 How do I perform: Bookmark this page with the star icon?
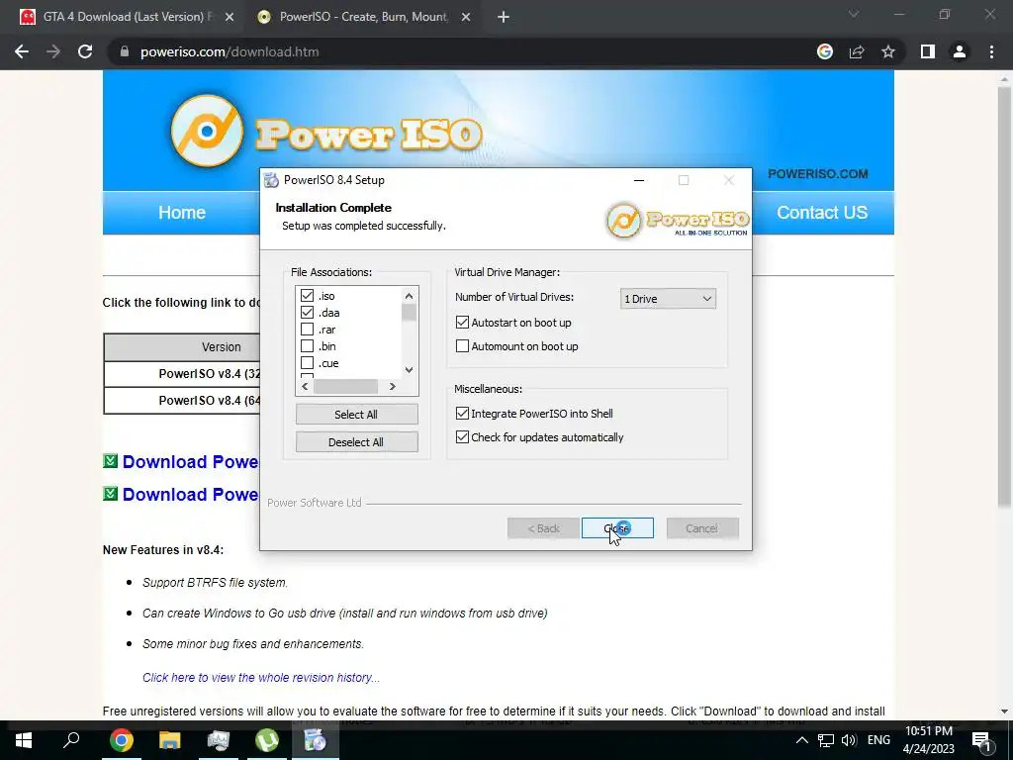tap(888, 51)
